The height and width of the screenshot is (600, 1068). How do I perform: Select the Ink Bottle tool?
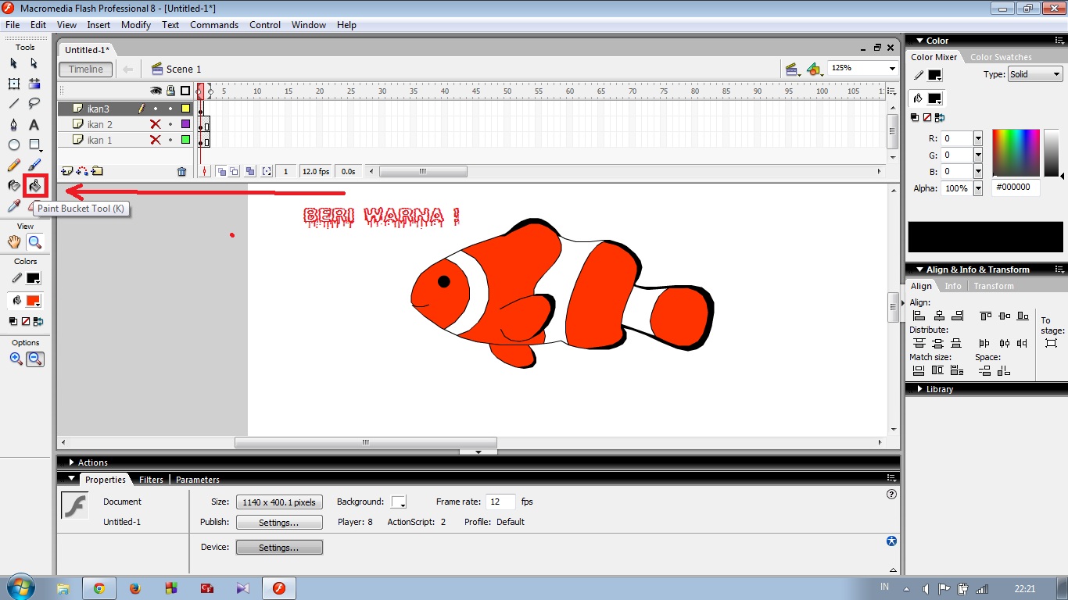(x=14, y=186)
